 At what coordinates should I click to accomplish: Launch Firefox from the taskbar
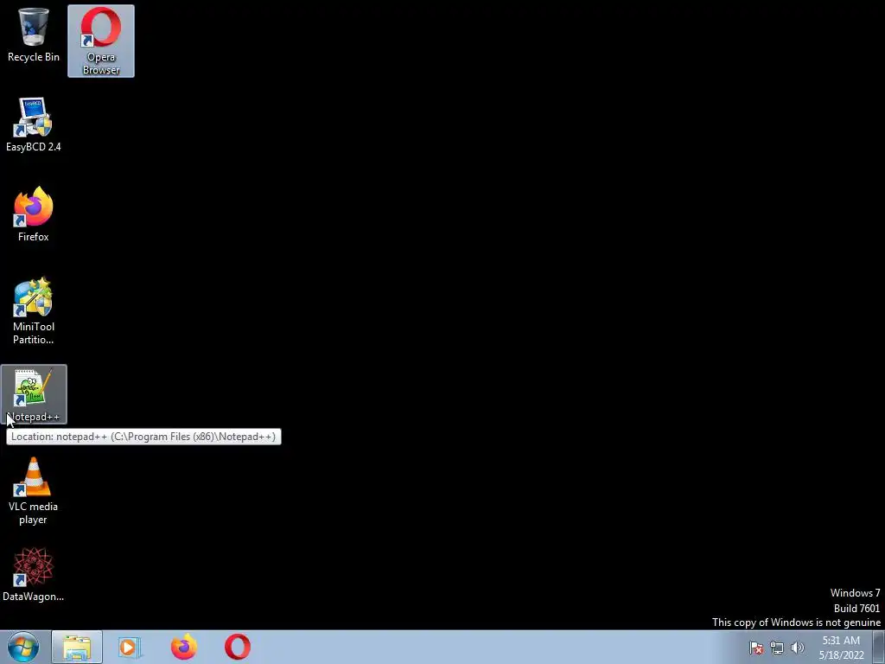184,647
